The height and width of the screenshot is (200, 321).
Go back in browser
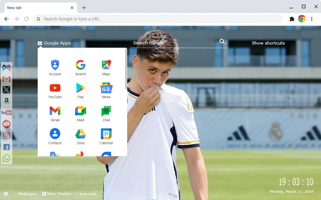click(x=7, y=19)
